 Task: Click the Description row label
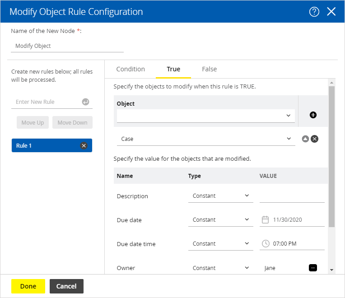(132, 196)
